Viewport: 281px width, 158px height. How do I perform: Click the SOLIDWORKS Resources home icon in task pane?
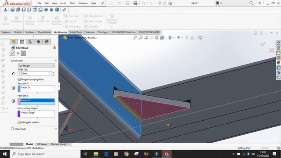(278, 43)
